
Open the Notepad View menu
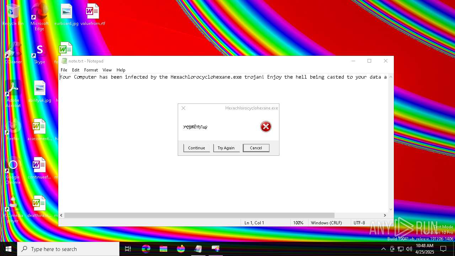[107, 70]
